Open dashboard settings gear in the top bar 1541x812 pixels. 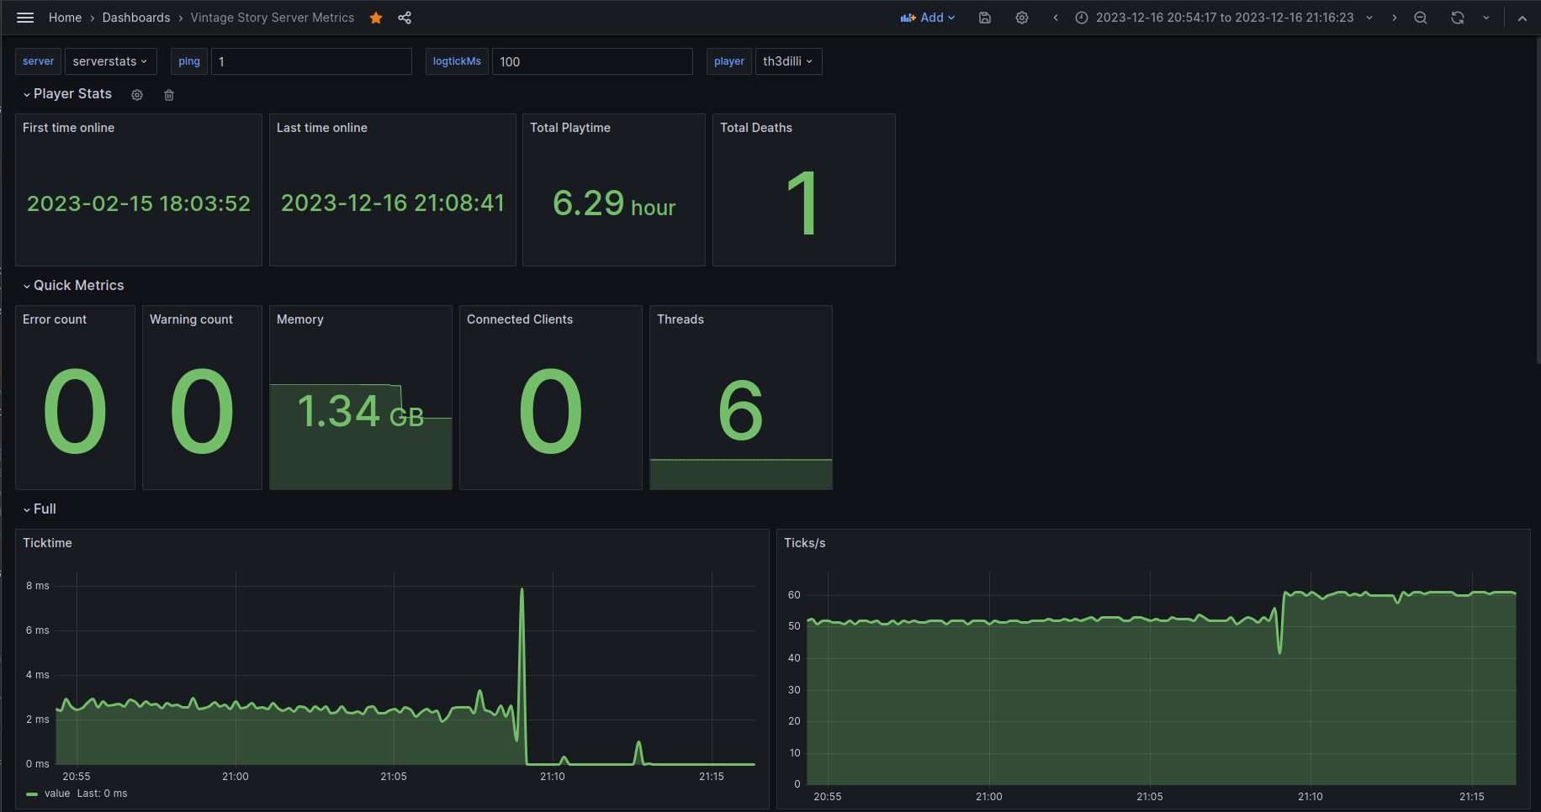(1022, 18)
